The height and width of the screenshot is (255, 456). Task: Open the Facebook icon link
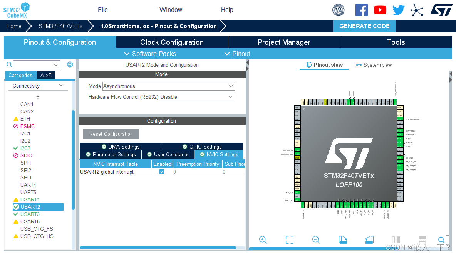[x=362, y=10]
